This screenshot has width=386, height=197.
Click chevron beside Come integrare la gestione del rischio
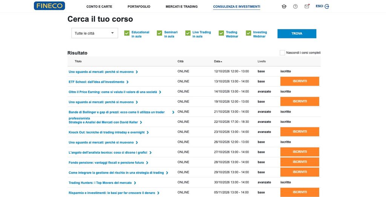(167, 173)
